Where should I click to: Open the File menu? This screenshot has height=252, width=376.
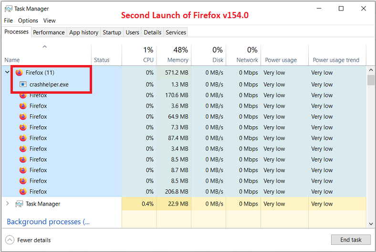(9, 21)
